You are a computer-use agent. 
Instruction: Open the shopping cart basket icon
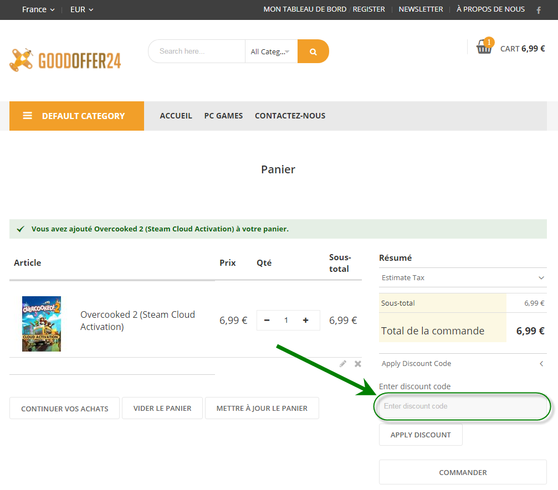[485, 46]
